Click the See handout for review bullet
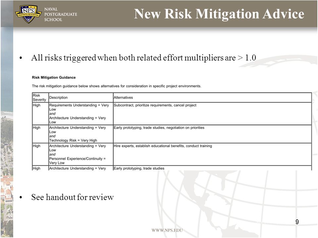 point(73,197)
